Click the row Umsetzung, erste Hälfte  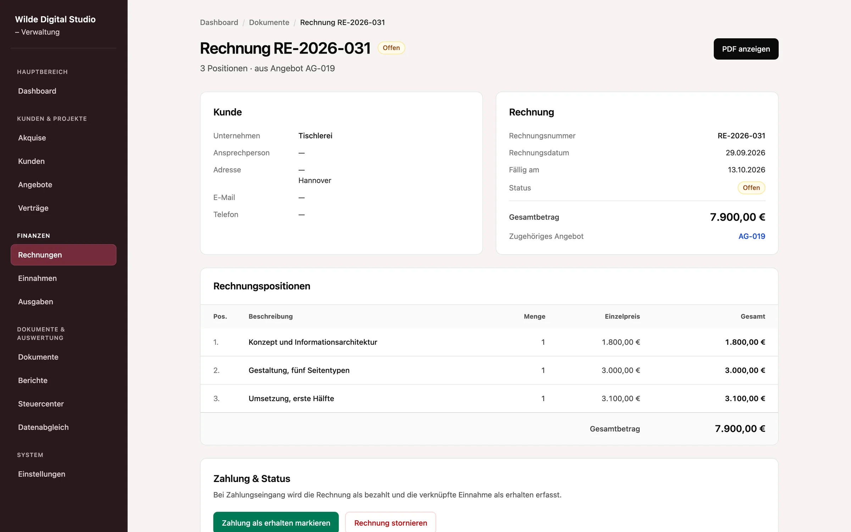coord(489,399)
